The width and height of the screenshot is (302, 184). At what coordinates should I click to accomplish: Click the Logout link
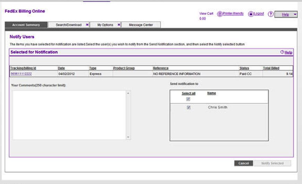[x=259, y=14]
